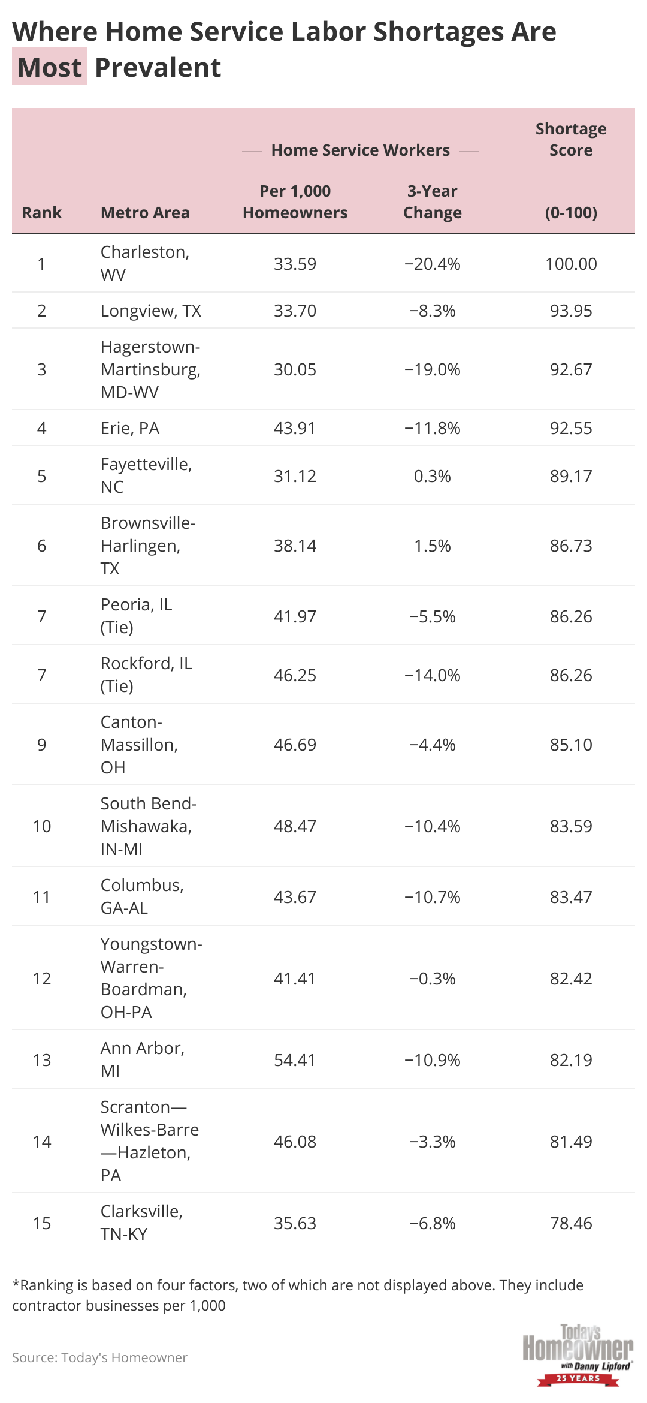Select the Per 1,000 Homeowners column header
647x1403 pixels.
coord(295,202)
